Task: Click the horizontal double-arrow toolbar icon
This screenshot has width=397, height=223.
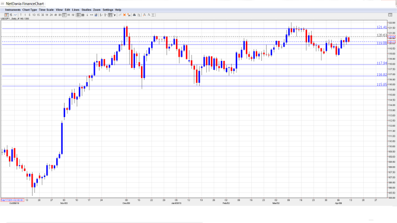Action: click(91, 15)
